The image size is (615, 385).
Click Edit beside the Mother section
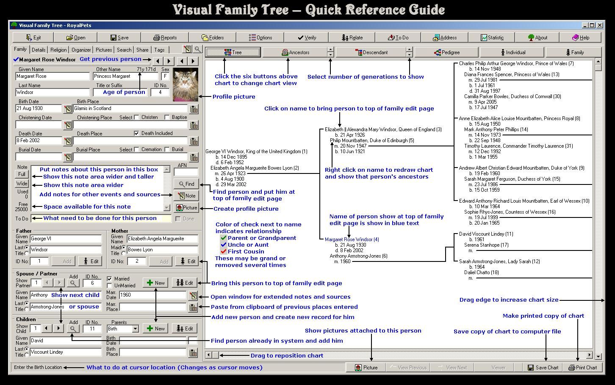point(187,261)
